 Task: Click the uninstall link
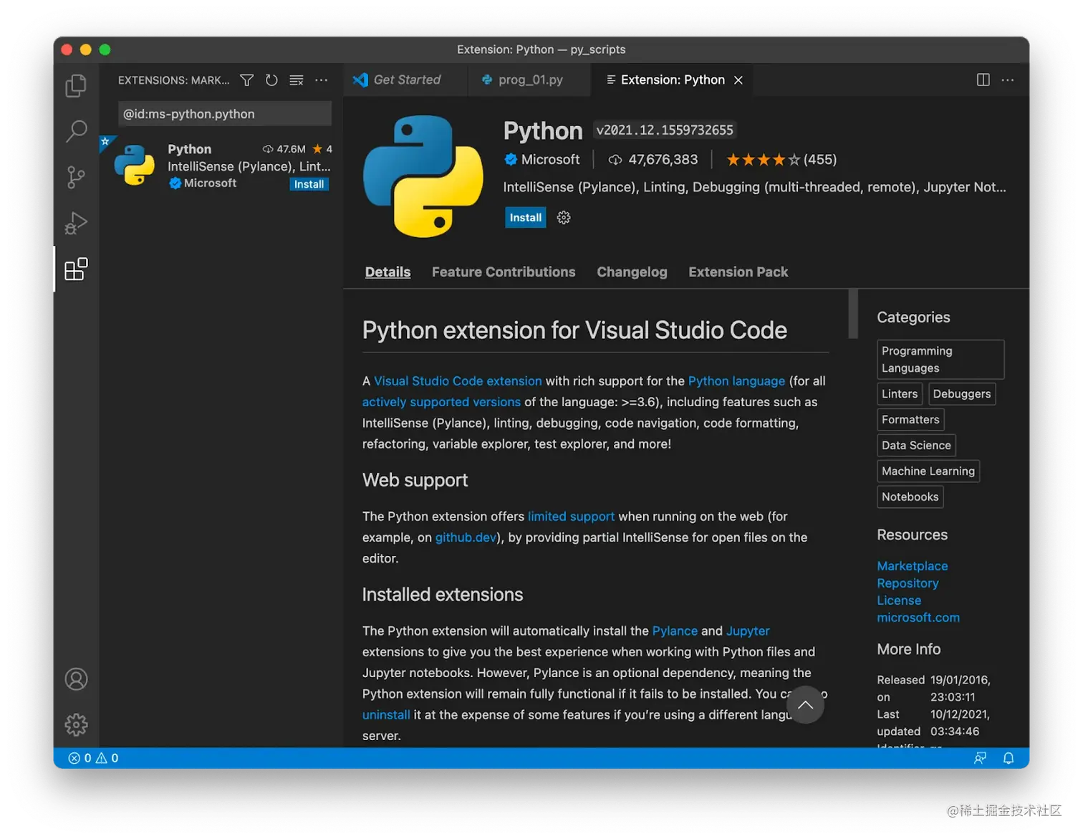tap(386, 715)
